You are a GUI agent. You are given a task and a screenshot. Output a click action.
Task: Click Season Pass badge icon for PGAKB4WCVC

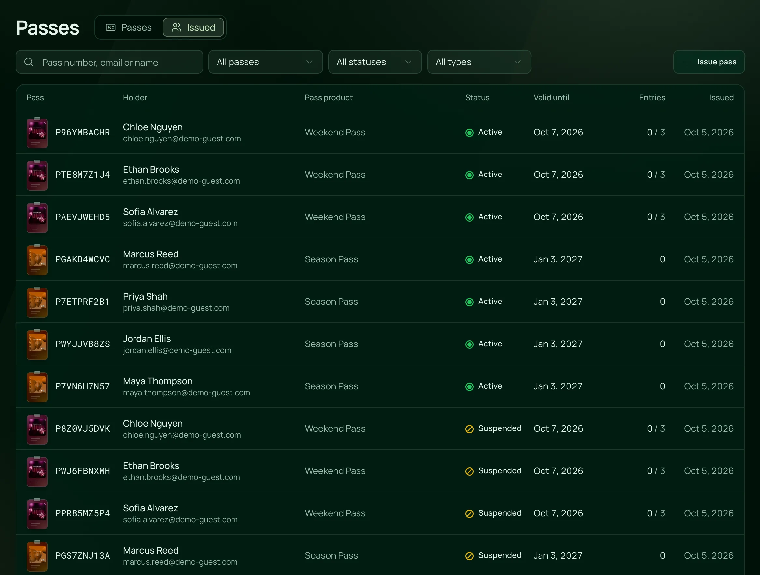click(x=37, y=260)
